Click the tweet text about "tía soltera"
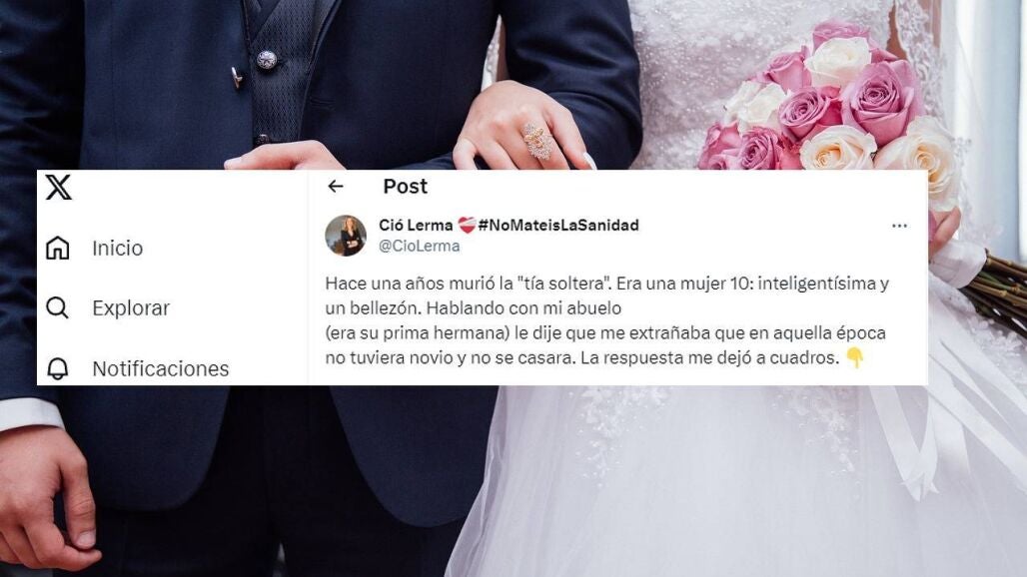 [x=606, y=320]
